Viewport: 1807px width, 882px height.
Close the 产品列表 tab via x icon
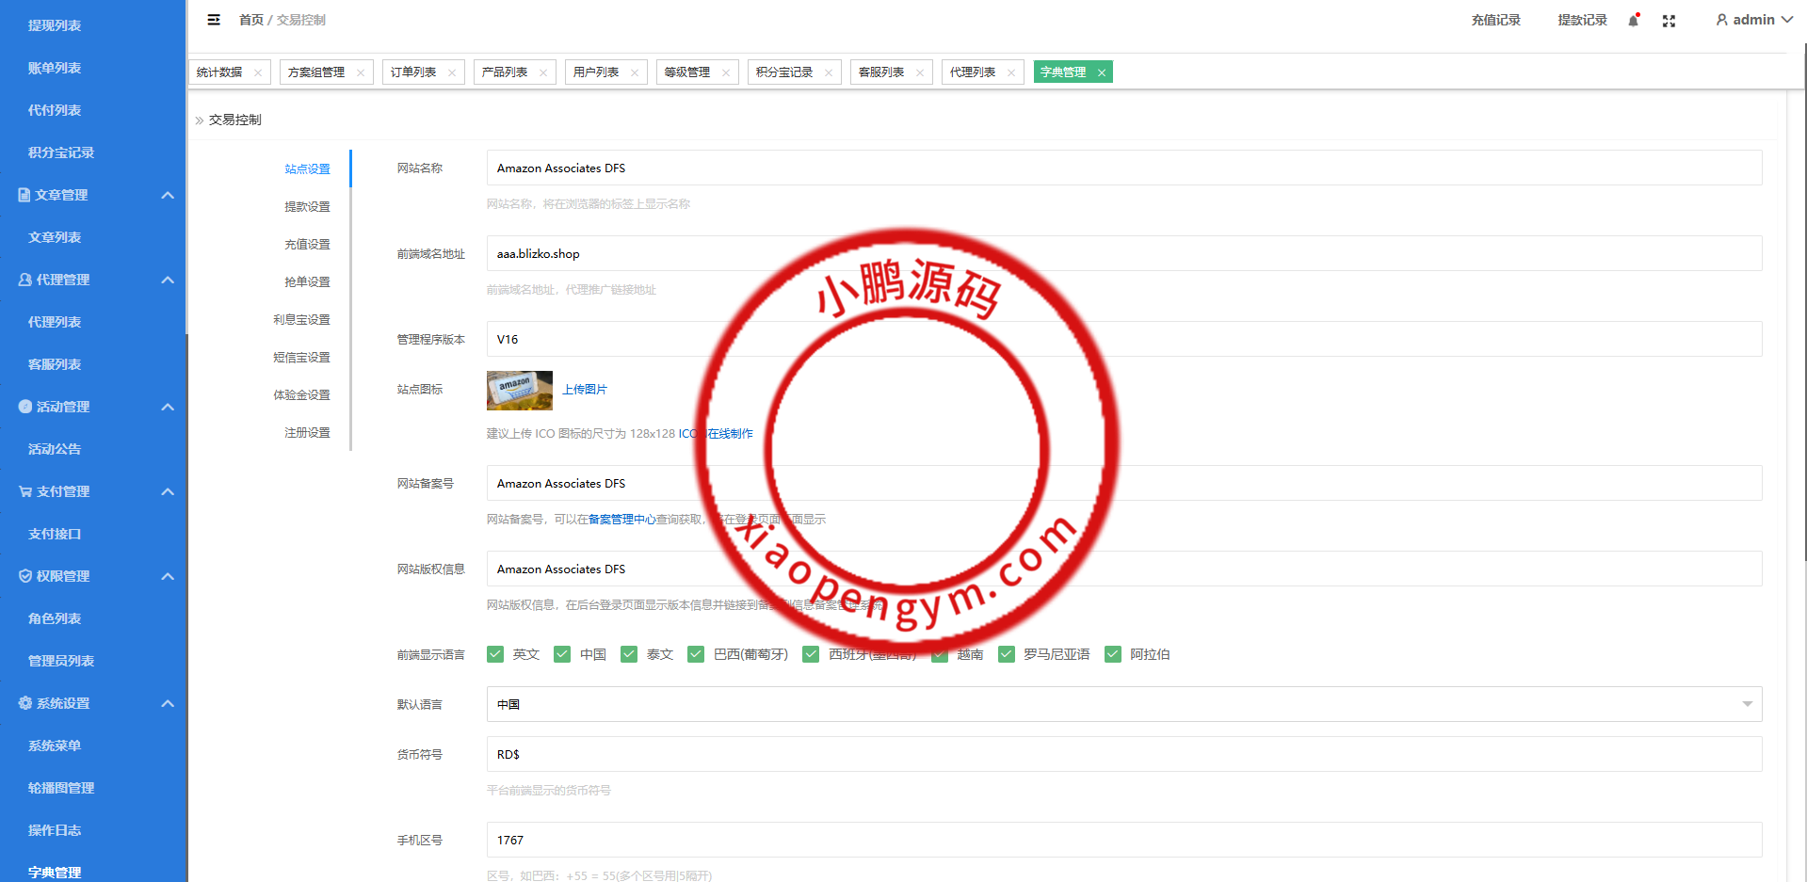543,72
